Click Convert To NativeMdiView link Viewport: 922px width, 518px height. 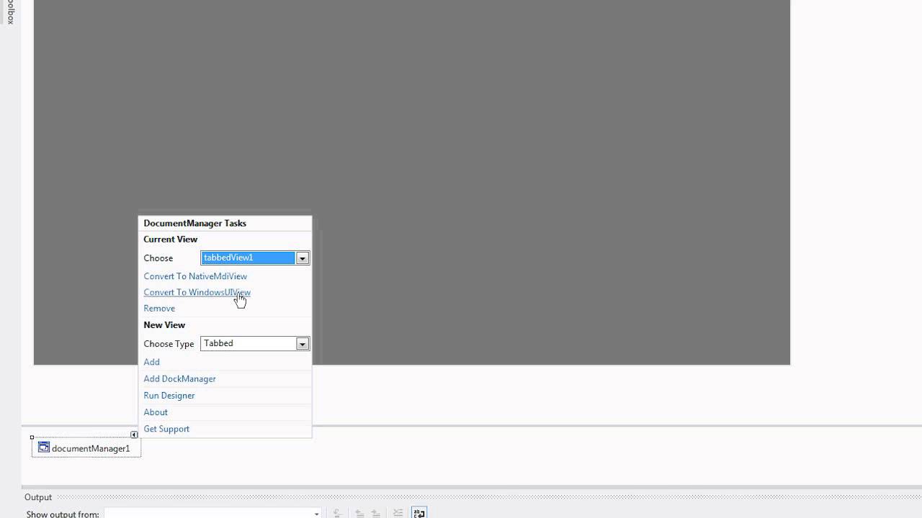point(195,276)
